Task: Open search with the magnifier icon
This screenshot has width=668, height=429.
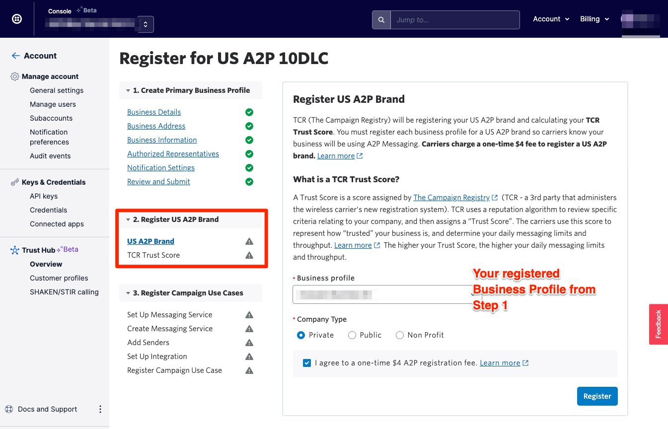Action: pyautogui.click(x=381, y=20)
